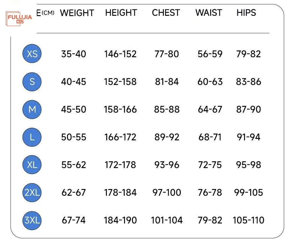Click 2XL chest value 97-100

167,192
